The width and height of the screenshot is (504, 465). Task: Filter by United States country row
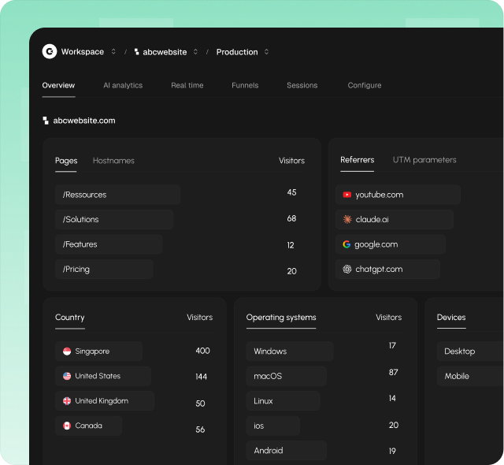click(x=103, y=376)
